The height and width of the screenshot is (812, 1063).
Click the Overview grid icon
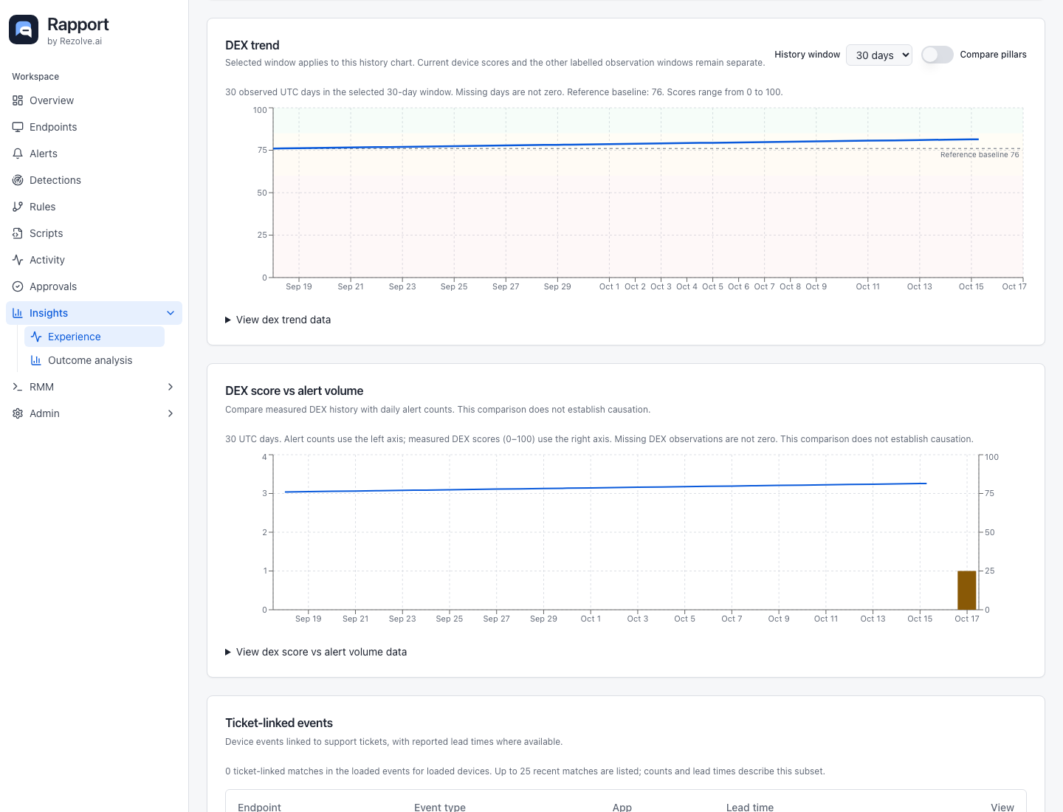click(18, 100)
